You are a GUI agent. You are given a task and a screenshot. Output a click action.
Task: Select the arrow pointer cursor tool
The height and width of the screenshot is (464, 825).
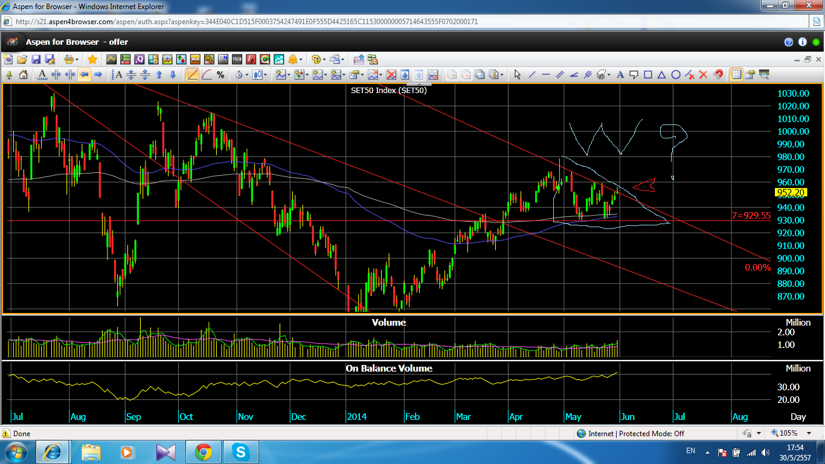click(x=517, y=75)
